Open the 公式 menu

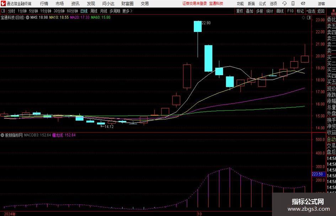262,4
